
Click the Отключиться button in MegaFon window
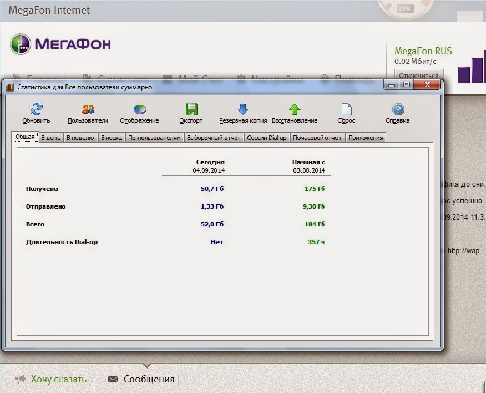click(419, 75)
